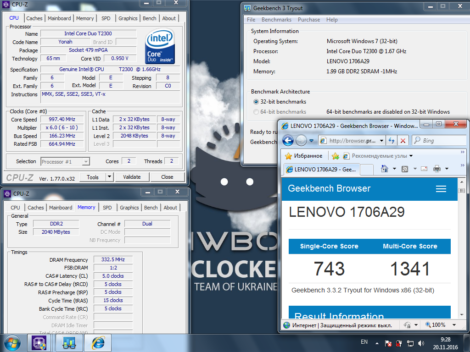This screenshot has height=352, width=470.
Task: Select 32-bit benchmarks radio button
Action: click(256, 102)
